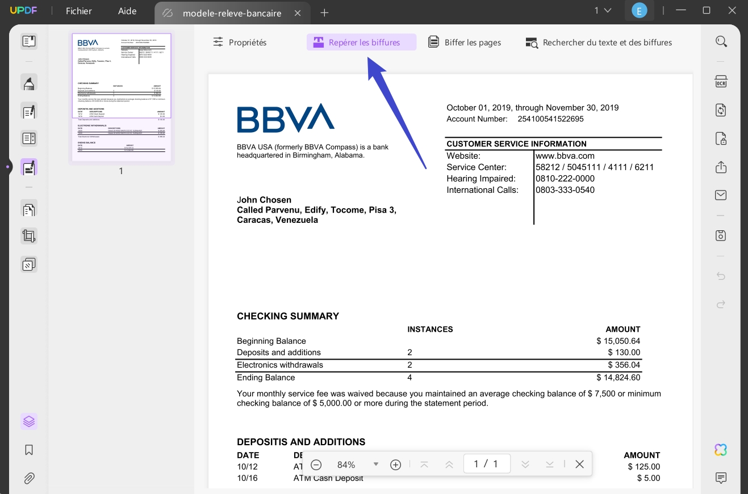Screen dimensions: 748x494
Task: Close the zoom and page toolbar
Action: tap(579, 465)
